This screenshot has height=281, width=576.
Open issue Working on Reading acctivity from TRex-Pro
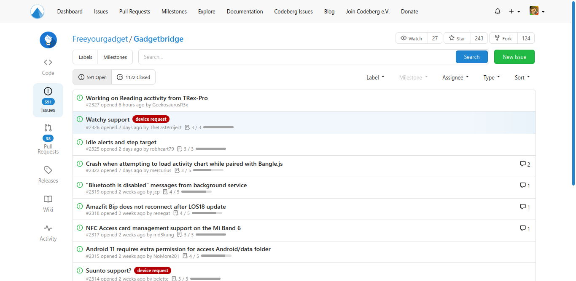coord(147,98)
